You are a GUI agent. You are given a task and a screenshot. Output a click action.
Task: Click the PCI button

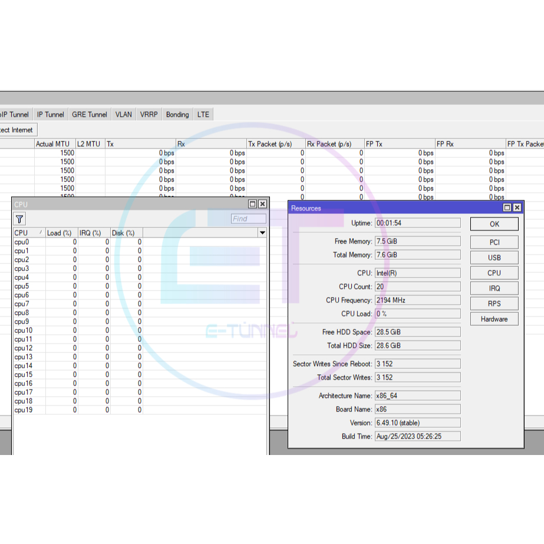tap(494, 242)
